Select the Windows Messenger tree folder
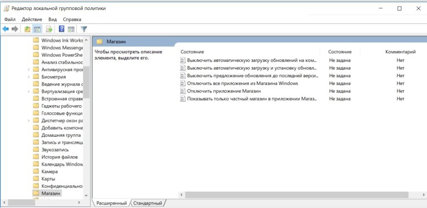The height and width of the screenshot is (208, 427). click(x=62, y=48)
